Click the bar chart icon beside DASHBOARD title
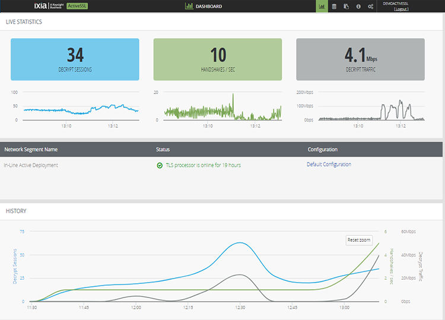This screenshot has width=445, height=320. (x=189, y=7)
